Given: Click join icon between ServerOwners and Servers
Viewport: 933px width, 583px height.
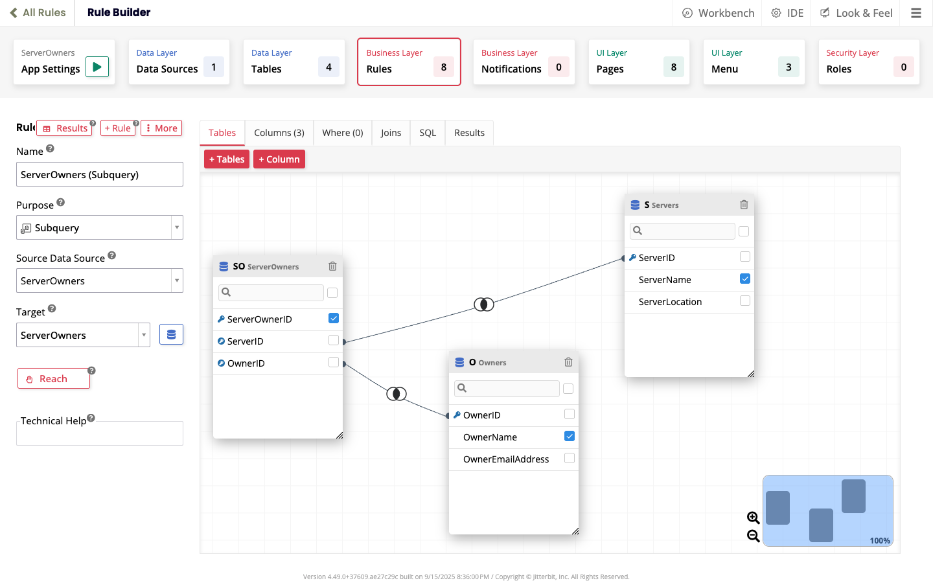Looking at the screenshot, I should coord(484,304).
